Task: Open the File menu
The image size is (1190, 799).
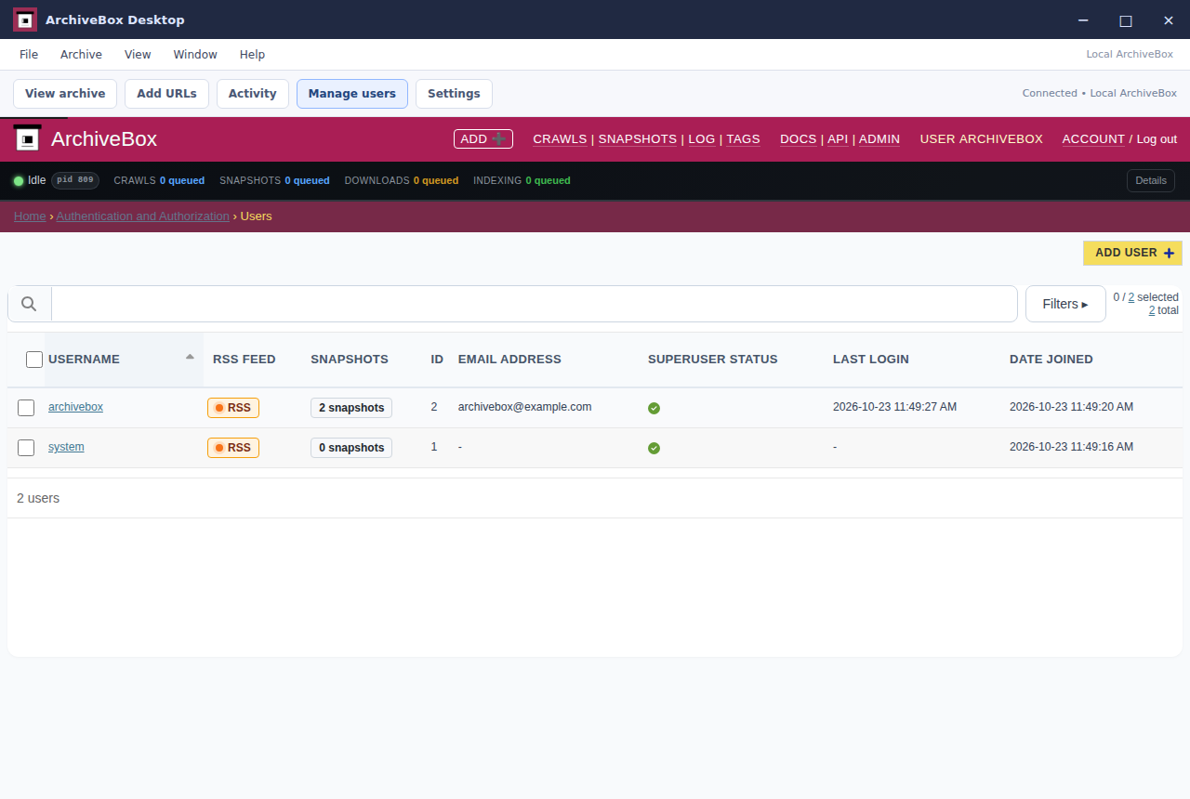Action: point(29,55)
